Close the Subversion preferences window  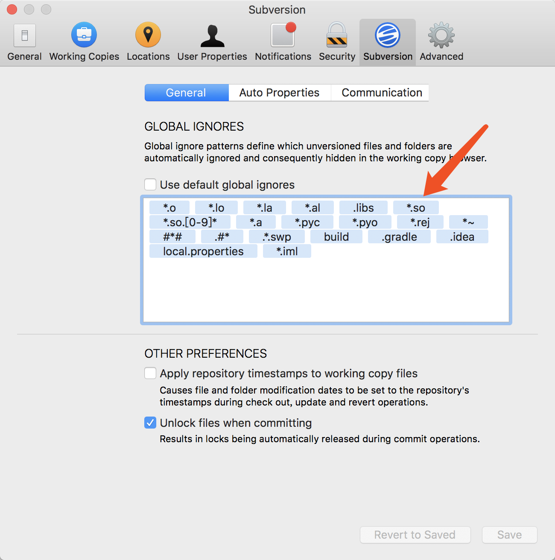[12, 9]
